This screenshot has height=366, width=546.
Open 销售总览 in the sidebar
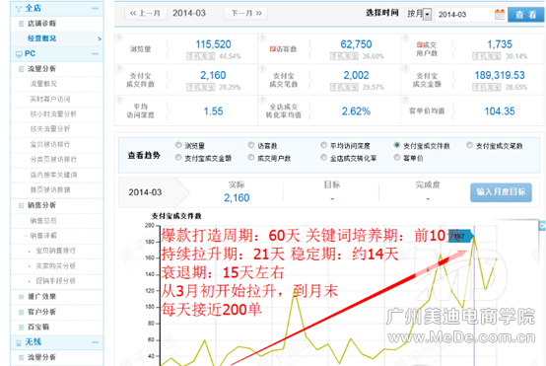43,221
